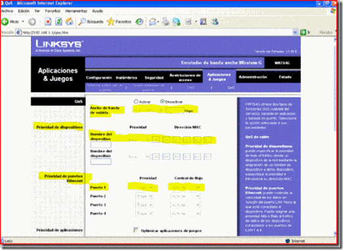343x250 pixels.
Task: Open the Archivo menu
Action: (7, 11)
